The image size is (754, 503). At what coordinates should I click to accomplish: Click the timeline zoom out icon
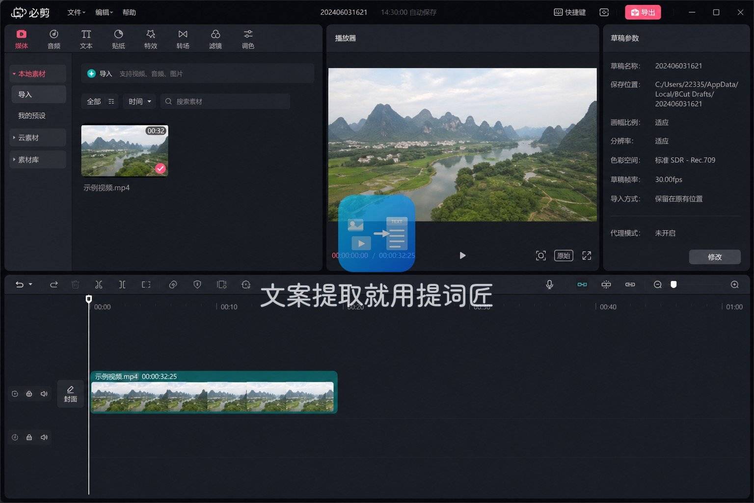[x=658, y=284]
